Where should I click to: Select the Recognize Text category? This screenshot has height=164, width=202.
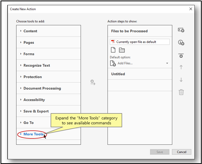tap(37, 65)
